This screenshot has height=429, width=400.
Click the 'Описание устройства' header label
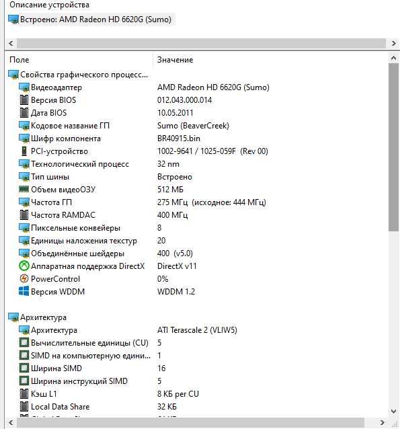[49, 5]
